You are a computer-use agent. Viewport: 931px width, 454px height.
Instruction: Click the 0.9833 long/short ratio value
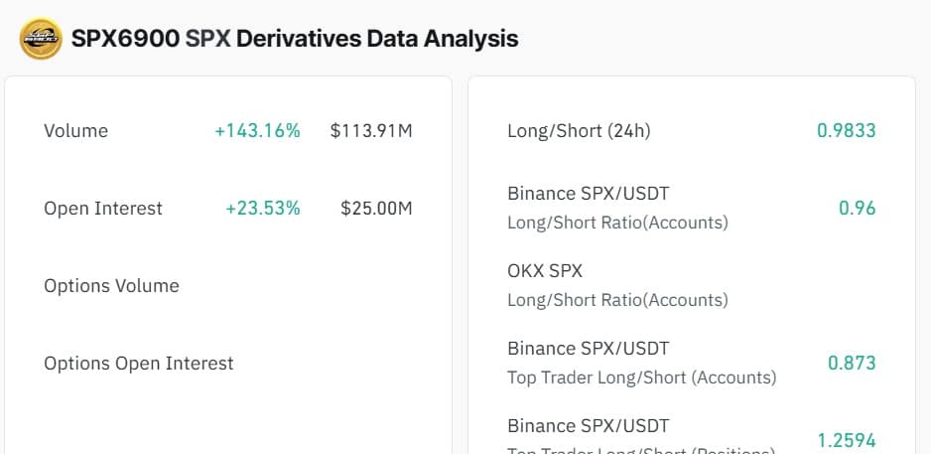(847, 130)
